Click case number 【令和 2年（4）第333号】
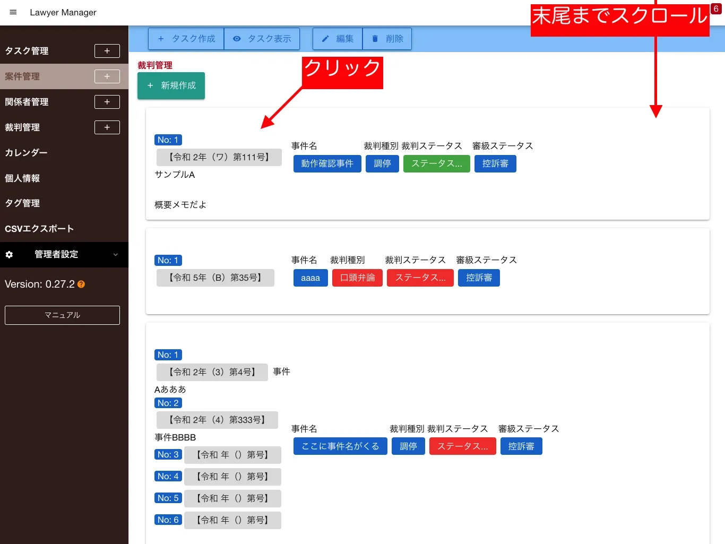 217,420
